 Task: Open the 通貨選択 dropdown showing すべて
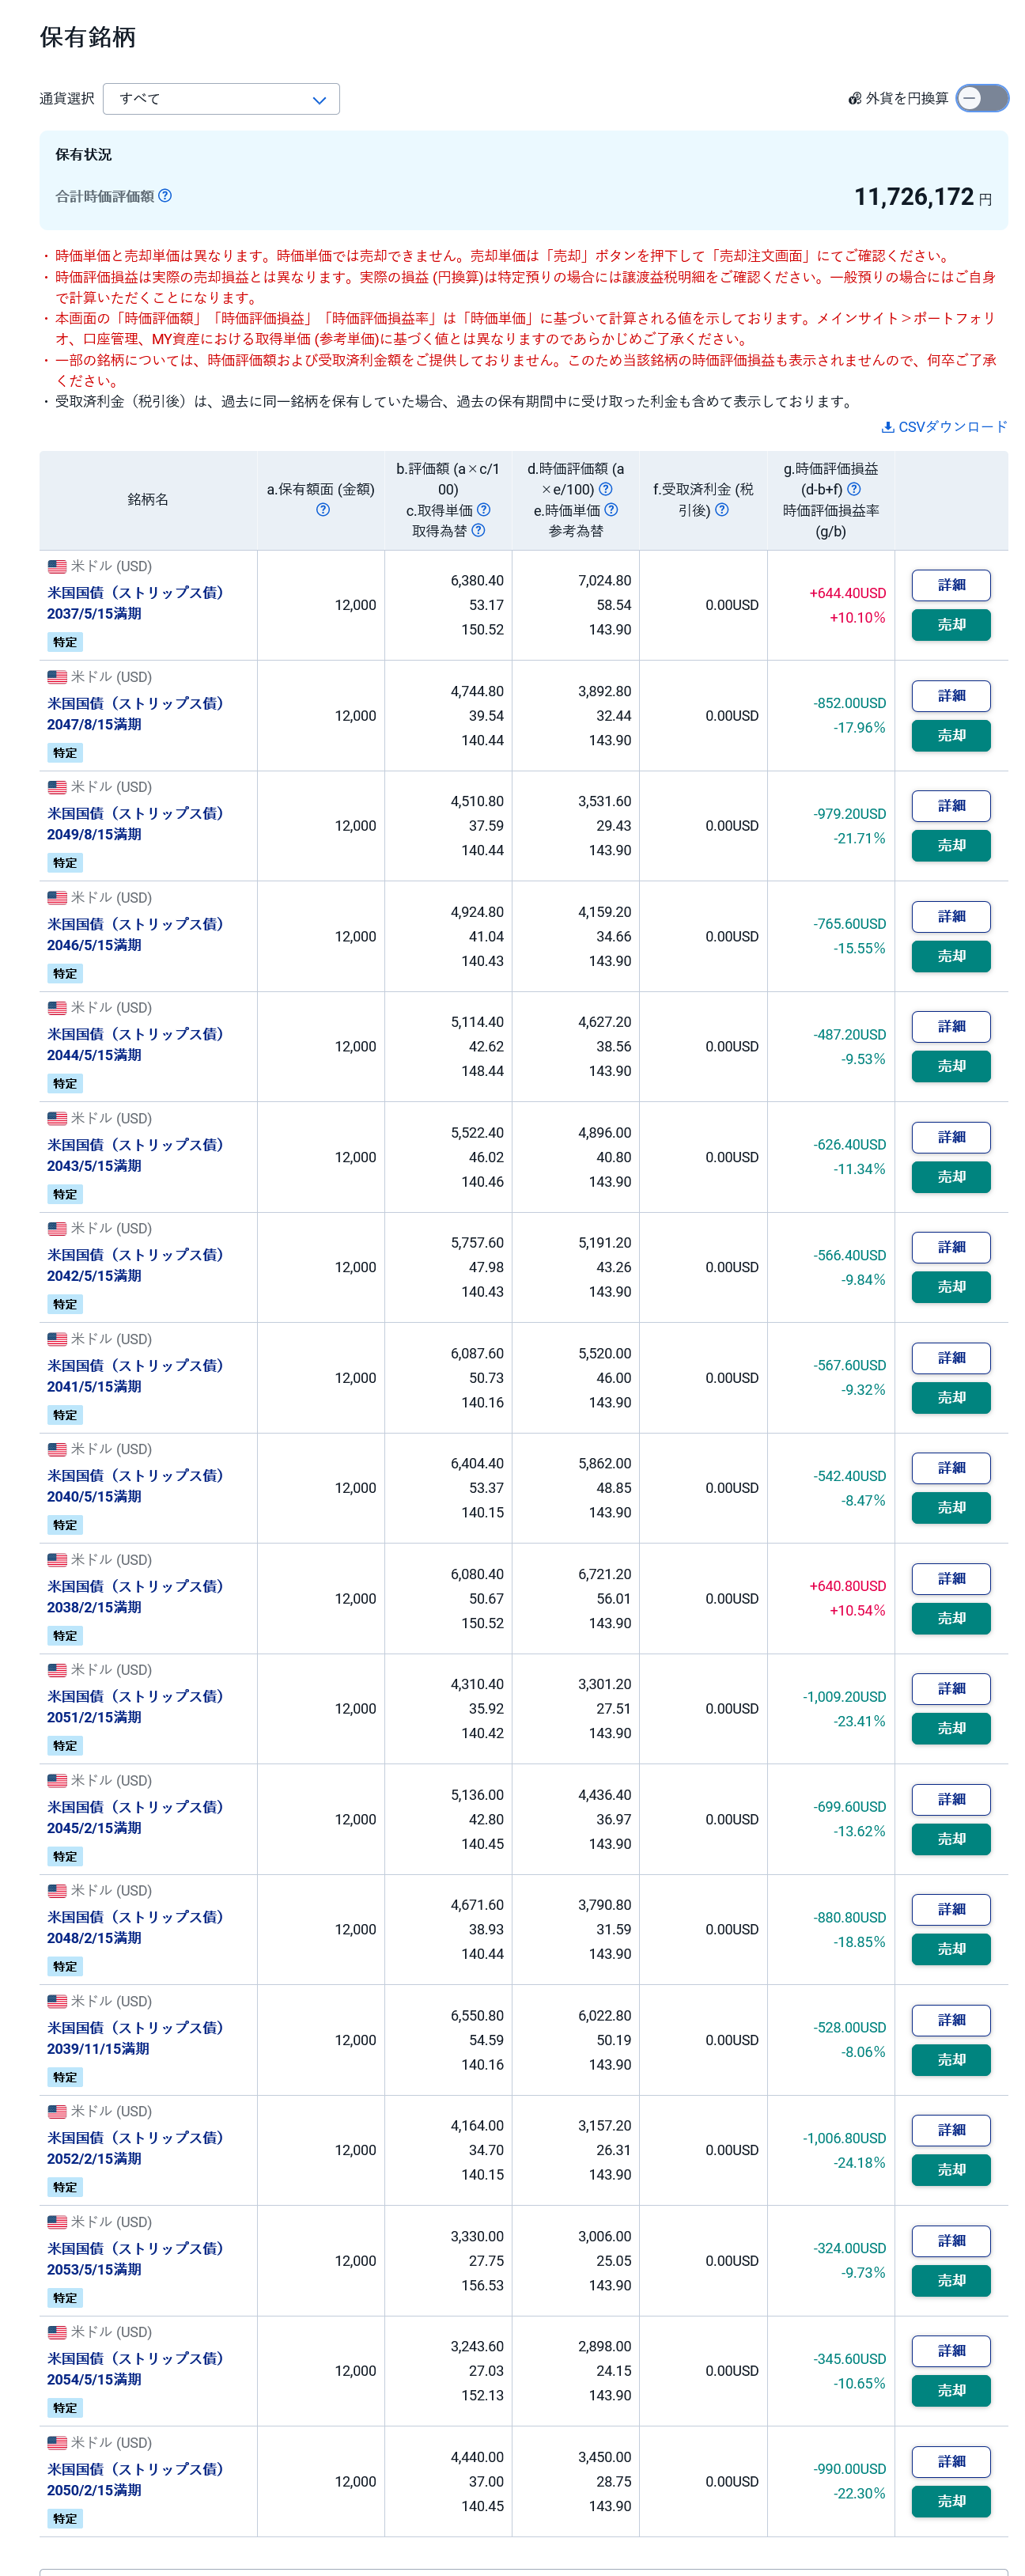pos(221,99)
